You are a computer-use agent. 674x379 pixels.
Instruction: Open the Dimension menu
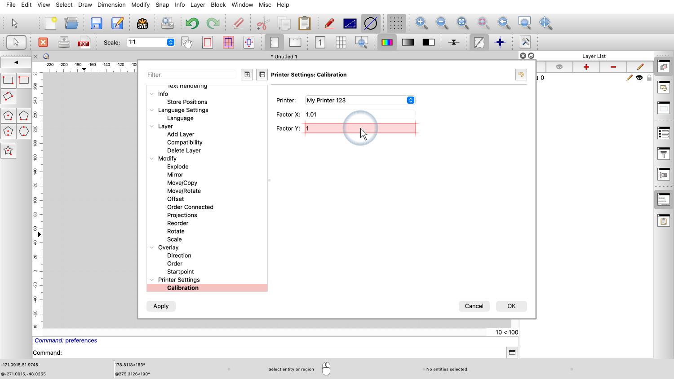[x=111, y=4]
